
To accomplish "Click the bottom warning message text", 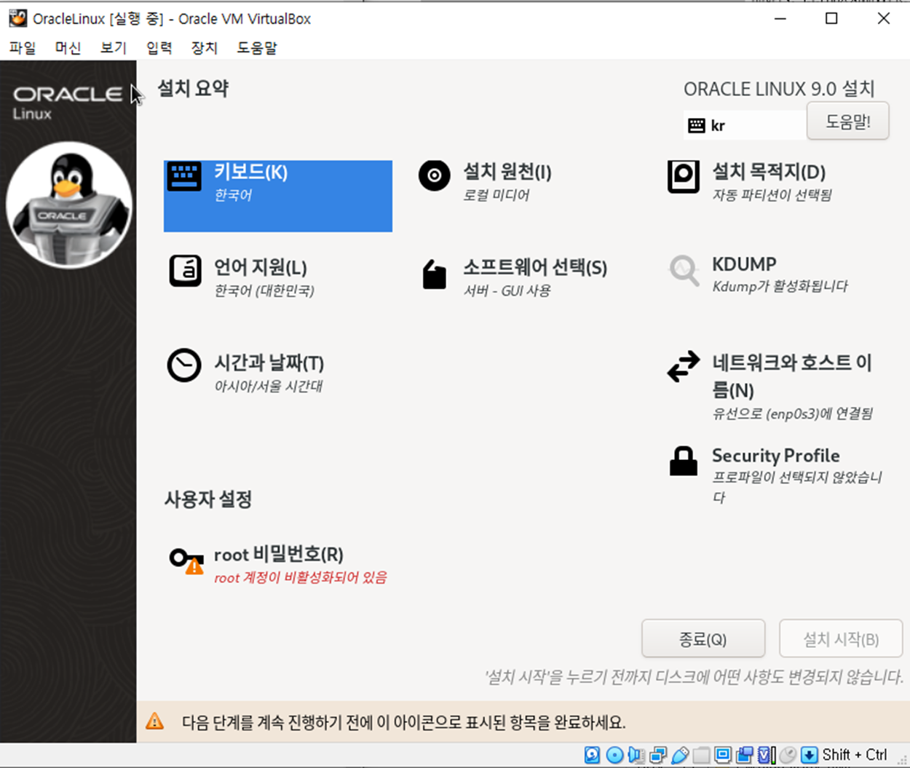I will point(403,722).
